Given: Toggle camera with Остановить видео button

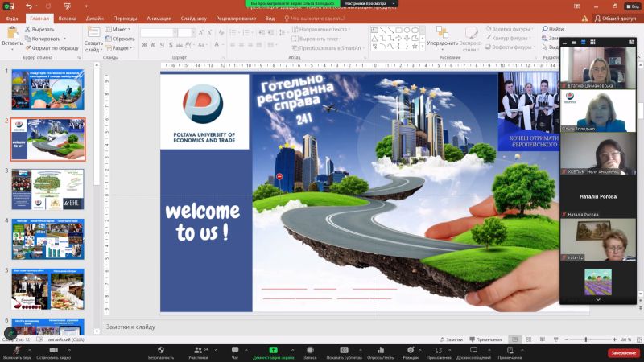Looking at the screenshot, I should tap(52, 350).
